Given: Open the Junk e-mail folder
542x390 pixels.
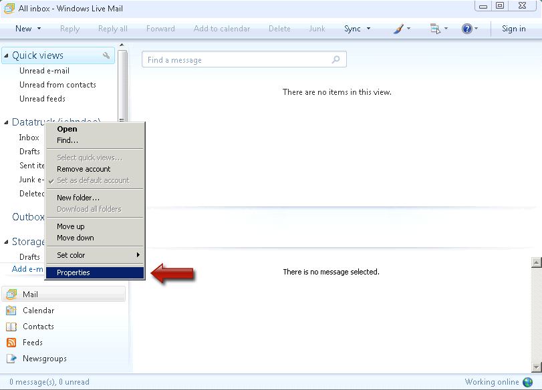Looking at the screenshot, I should pyautogui.click(x=32, y=180).
